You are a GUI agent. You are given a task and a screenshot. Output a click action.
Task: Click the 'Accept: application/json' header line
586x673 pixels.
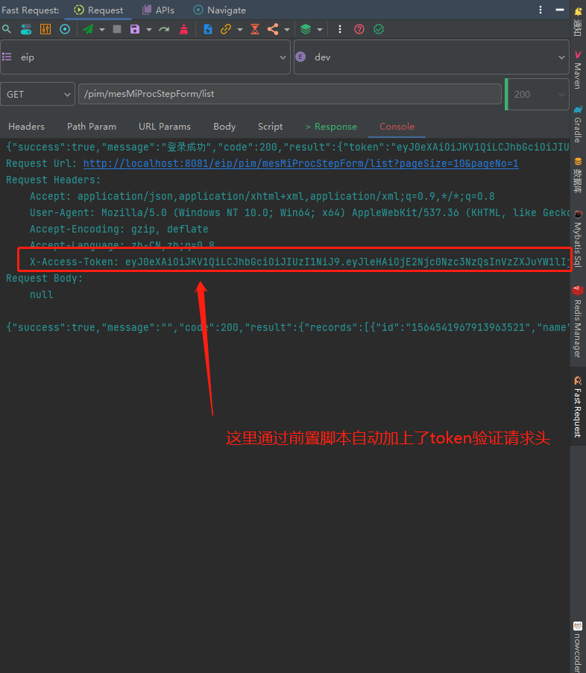(262, 197)
